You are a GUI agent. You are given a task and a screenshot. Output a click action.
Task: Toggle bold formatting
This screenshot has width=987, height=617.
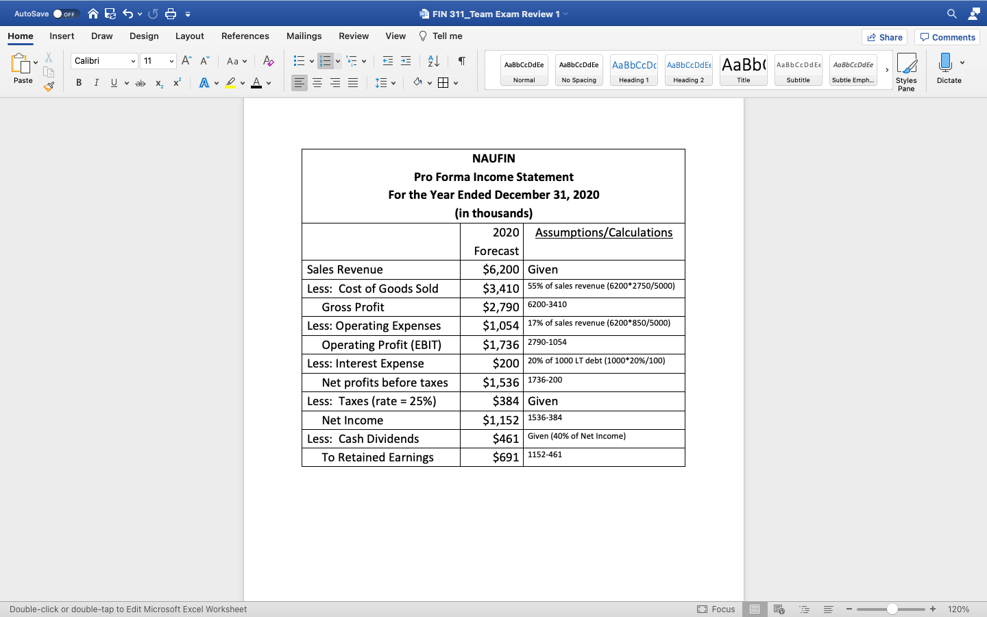(x=79, y=82)
